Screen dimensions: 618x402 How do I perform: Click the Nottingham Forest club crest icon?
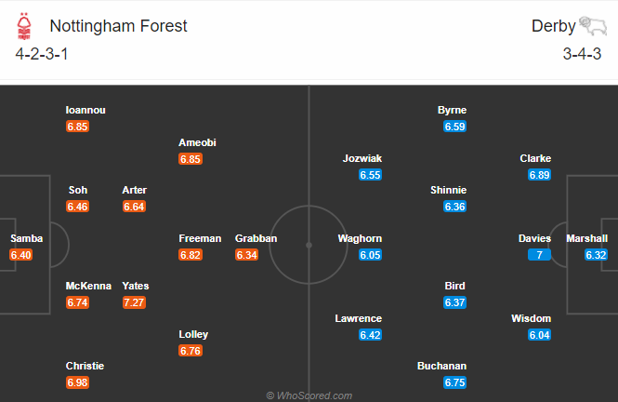pyautogui.click(x=24, y=26)
